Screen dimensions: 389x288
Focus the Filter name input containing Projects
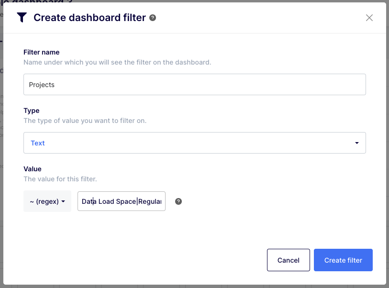pyautogui.click(x=194, y=84)
